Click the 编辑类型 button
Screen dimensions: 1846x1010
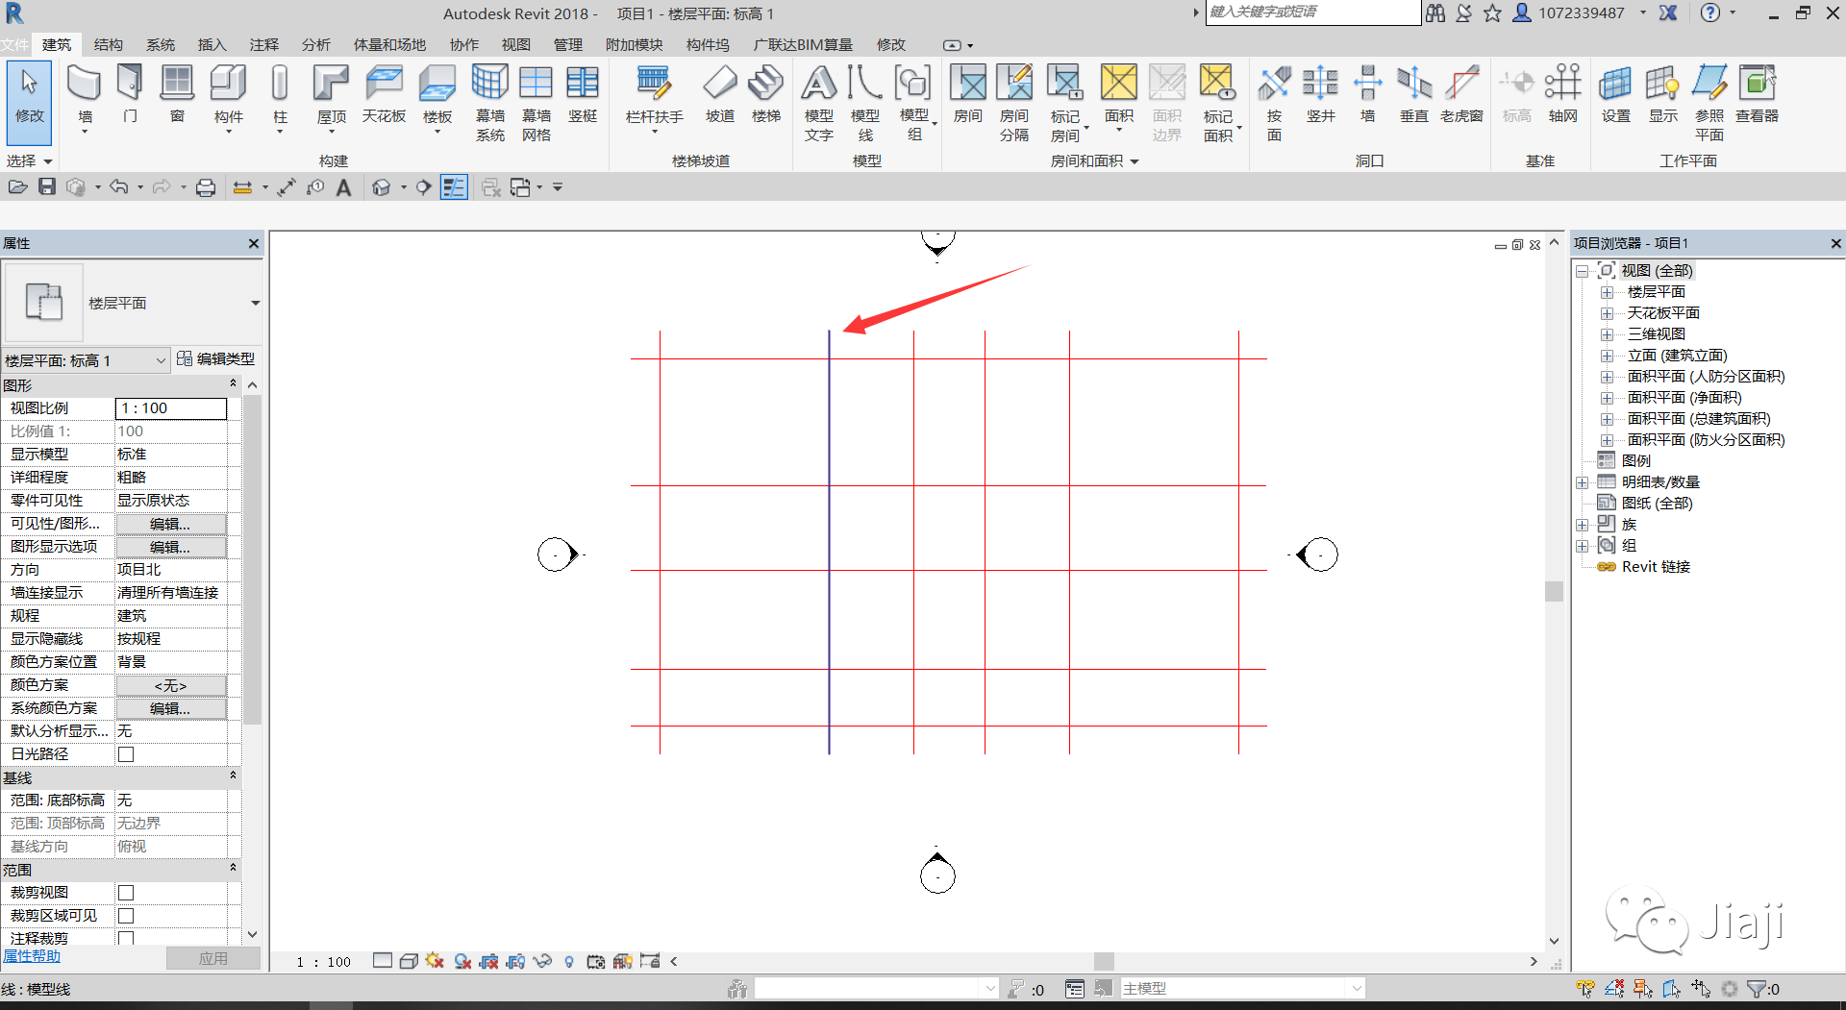click(216, 358)
